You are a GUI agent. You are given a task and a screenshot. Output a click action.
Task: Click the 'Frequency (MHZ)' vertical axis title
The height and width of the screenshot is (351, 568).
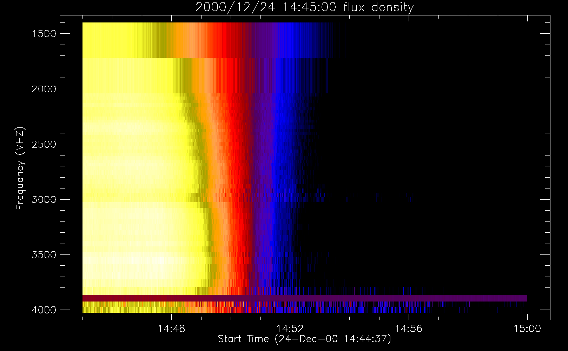[20, 168]
